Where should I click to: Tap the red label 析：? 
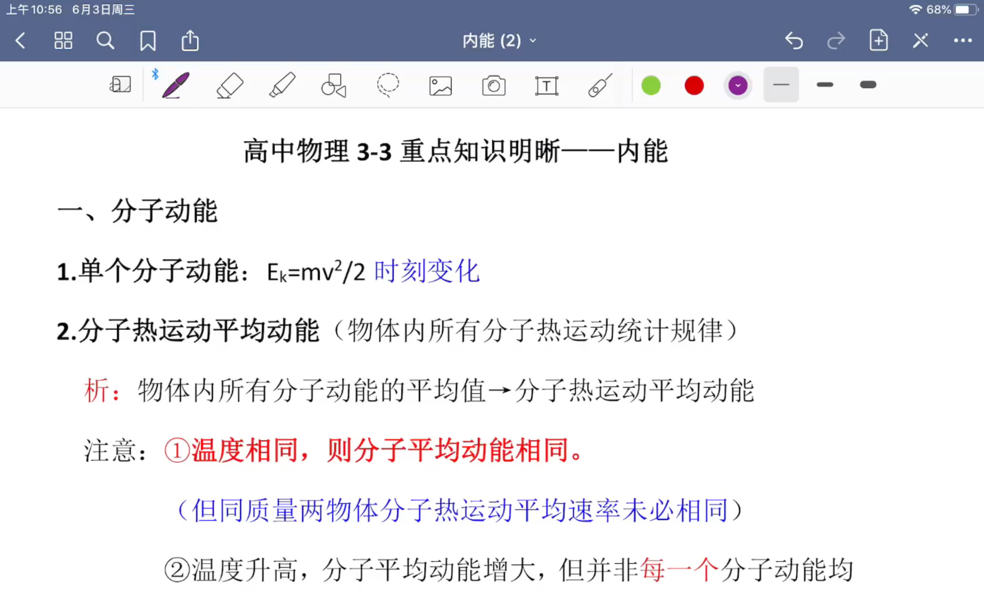click(x=103, y=390)
